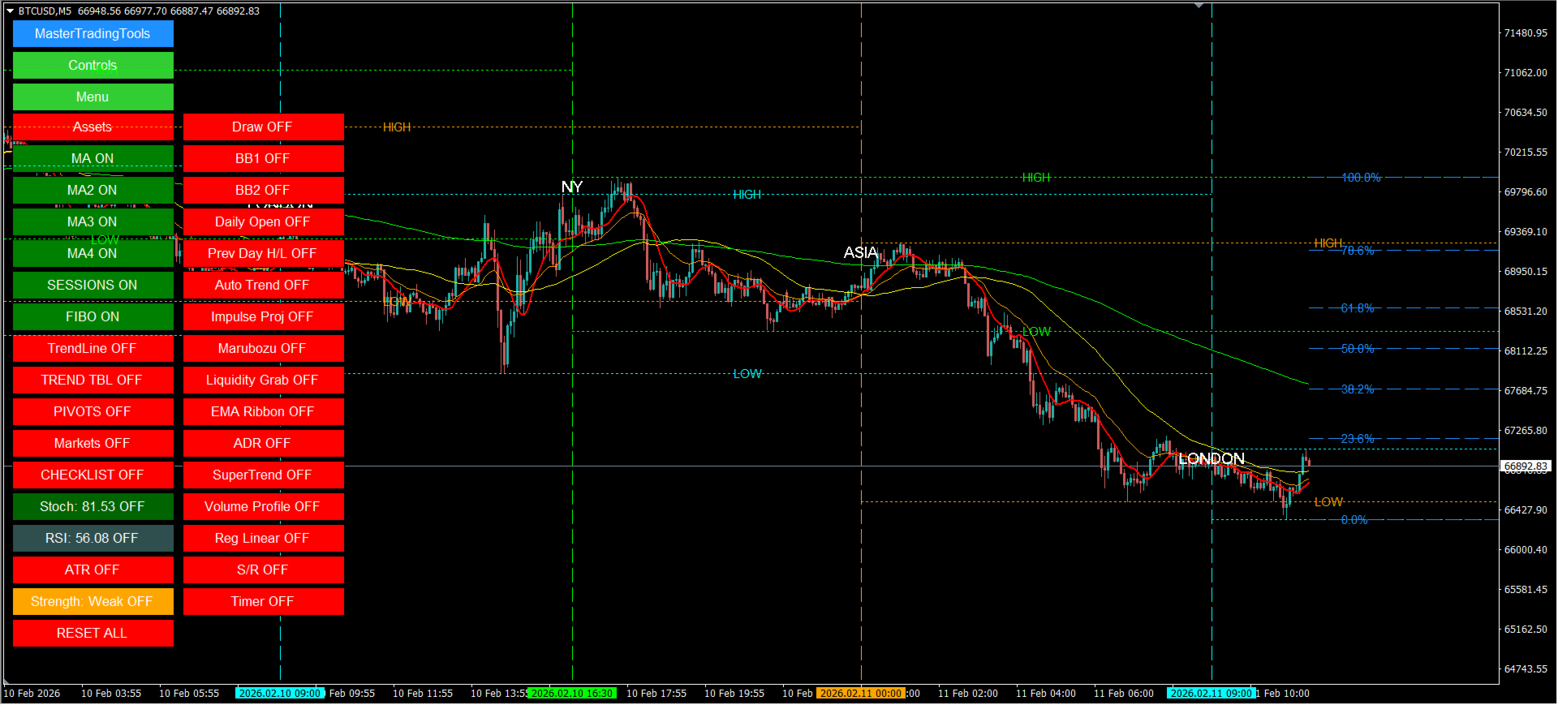
Task: Toggle the Strength: Weak OFF button
Action: click(x=93, y=602)
